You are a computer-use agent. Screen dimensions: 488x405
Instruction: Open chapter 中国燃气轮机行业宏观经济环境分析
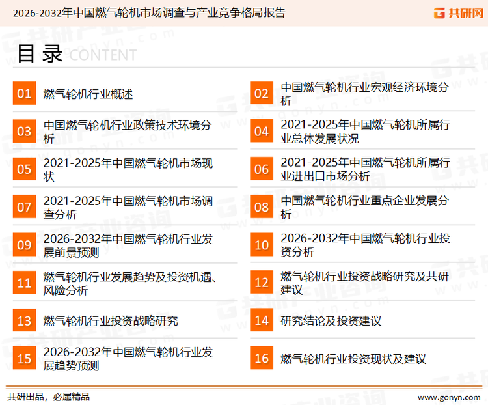(364, 94)
